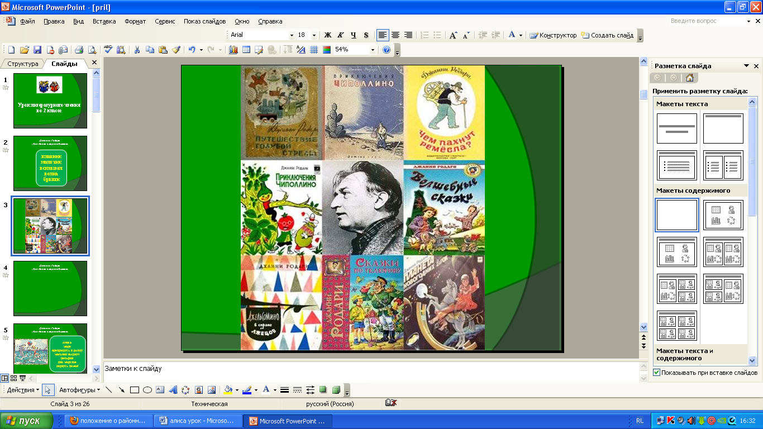Toggle bold formatting (Ж)
Image resolution: width=763 pixels, height=429 pixels.
pyautogui.click(x=328, y=35)
